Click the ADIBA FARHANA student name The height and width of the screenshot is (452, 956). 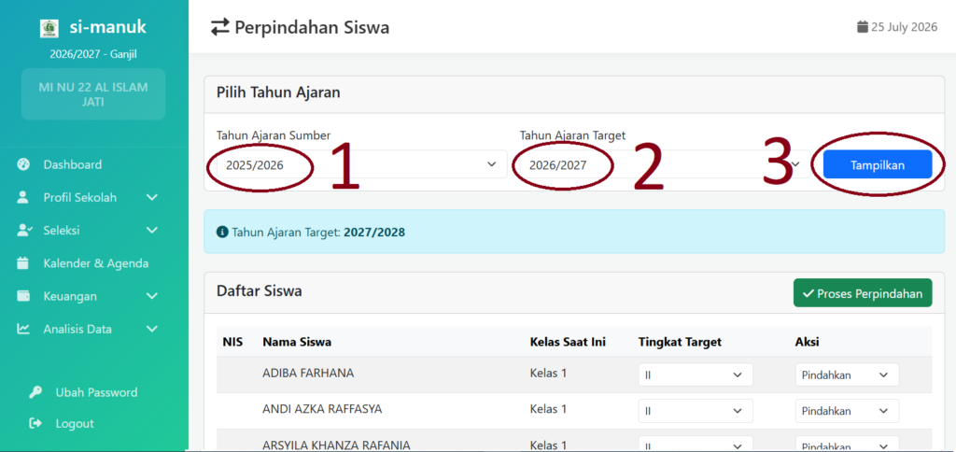pyautogui.click(x=308, y=373)
